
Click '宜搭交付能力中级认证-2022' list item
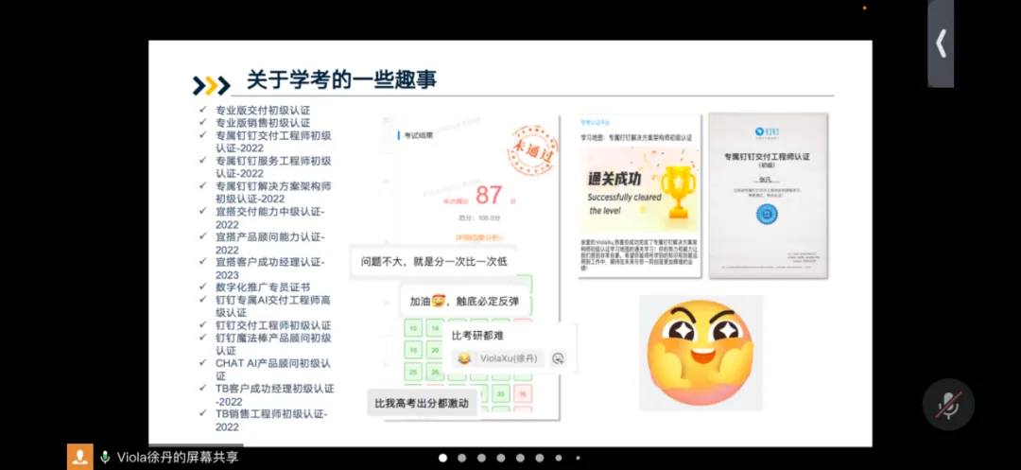270,218
